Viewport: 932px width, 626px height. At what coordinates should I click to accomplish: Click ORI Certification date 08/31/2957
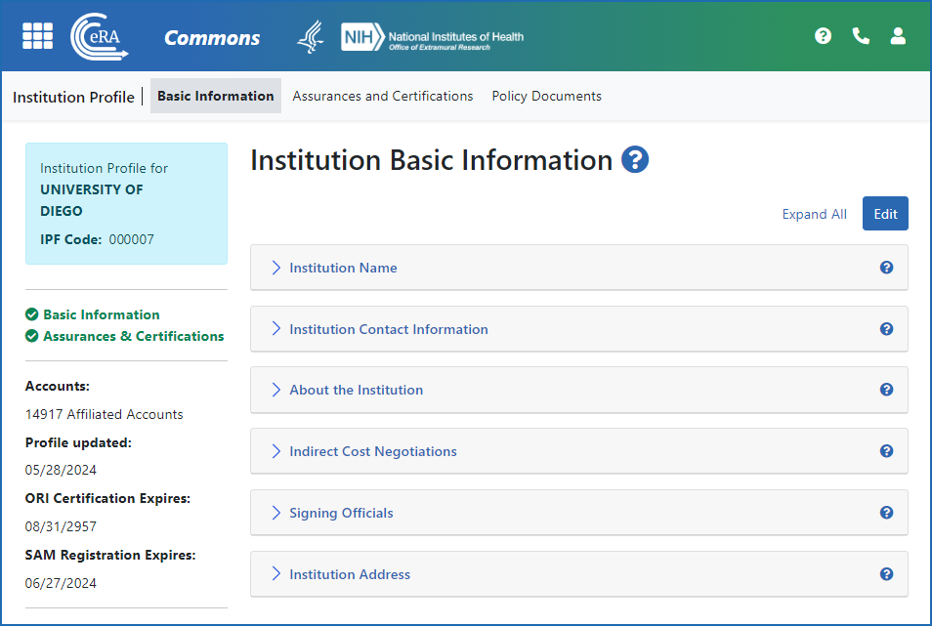point(61,526)
